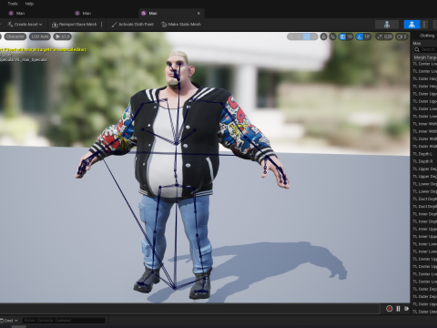Image resolution: width=437 pixels, height=328 pixels.
Task: Open the Tools menu
Action: pyautogui.click(x=13, y=4)
